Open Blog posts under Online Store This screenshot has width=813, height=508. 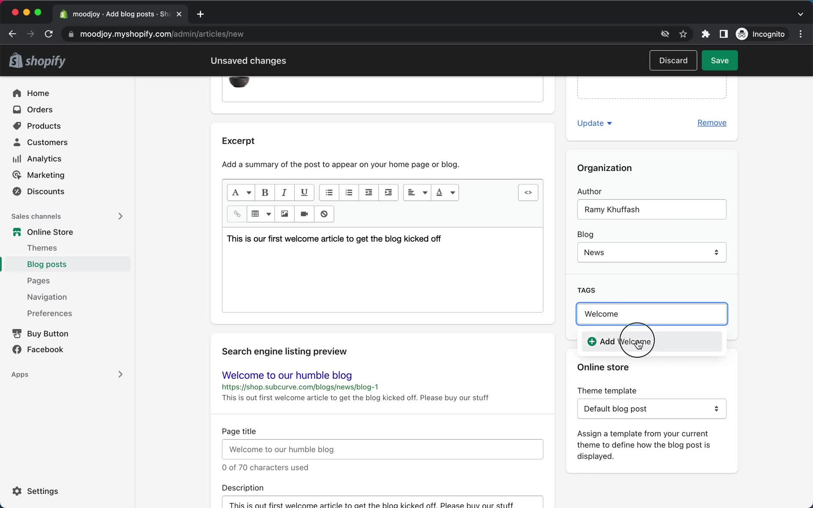[47, 264]
